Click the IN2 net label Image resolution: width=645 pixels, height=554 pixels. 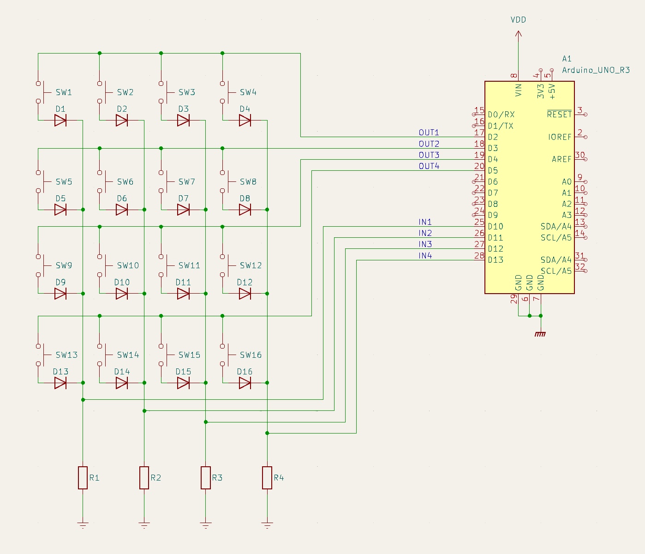pyautogui.click(x=425, y=233)
